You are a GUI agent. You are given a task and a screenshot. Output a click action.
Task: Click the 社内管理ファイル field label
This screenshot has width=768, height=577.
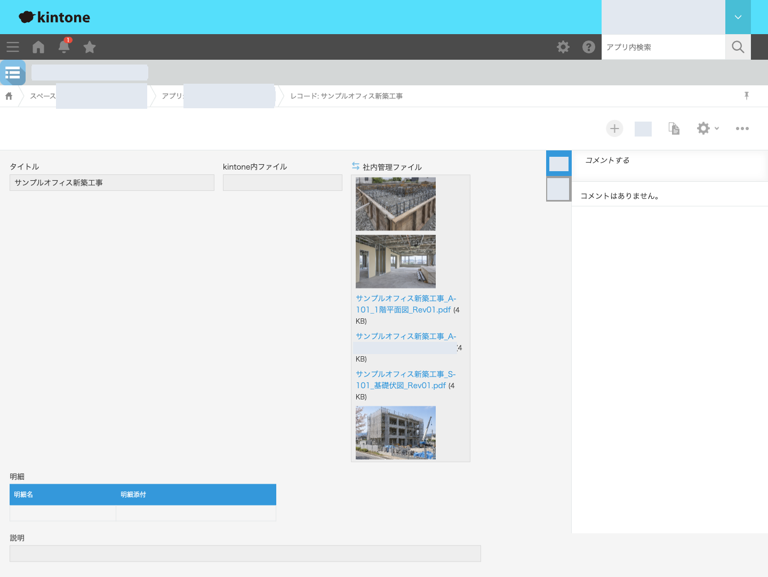point(392,167)
